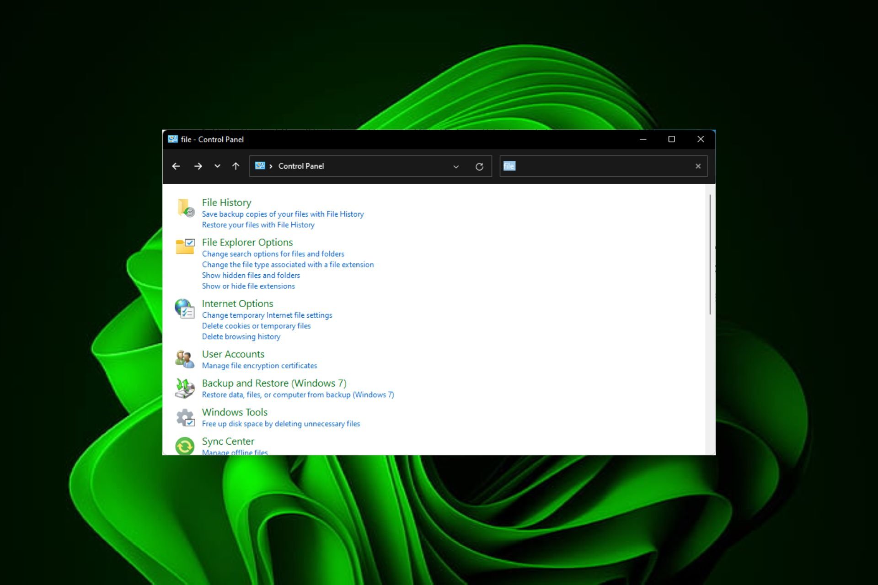Click the File Explorer Options folder icon
The height and width of the screenshot is (585, 878).
[185, 247]
